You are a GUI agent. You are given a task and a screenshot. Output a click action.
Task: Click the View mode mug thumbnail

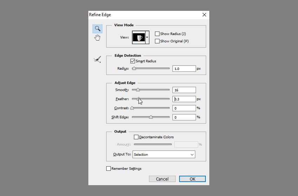(x=139, y=37)
